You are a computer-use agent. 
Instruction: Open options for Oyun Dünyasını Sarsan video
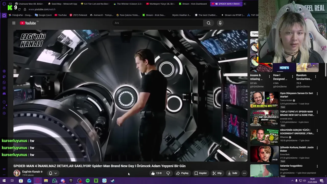pyautogui.click(x=317, y=94)
